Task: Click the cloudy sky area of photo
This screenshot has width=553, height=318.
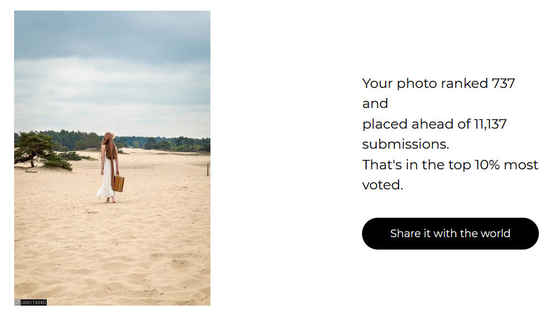Action: click(x=112, y=71)
